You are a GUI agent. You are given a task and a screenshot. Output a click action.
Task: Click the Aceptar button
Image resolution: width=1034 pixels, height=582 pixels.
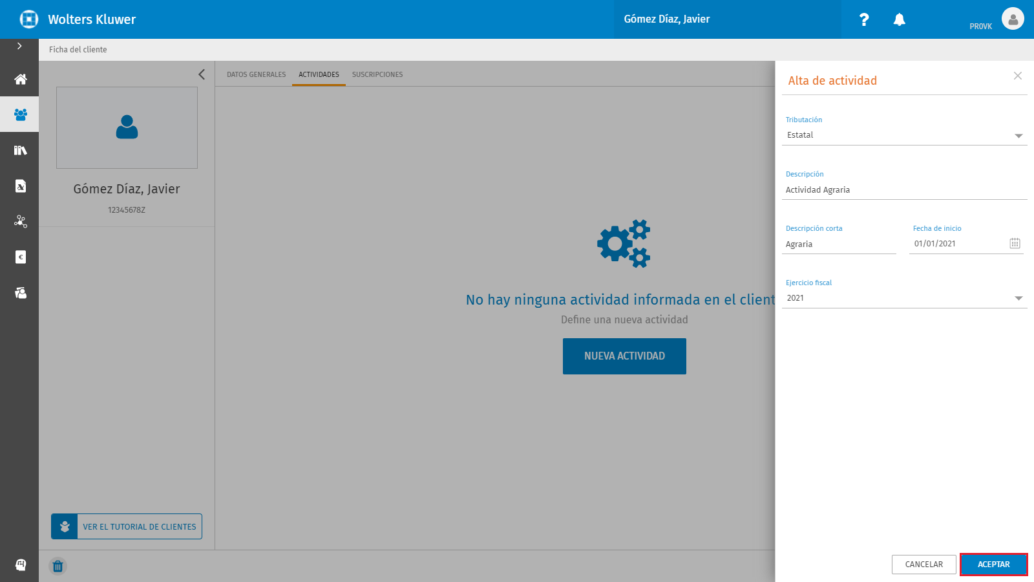click(x=993, y=565)
